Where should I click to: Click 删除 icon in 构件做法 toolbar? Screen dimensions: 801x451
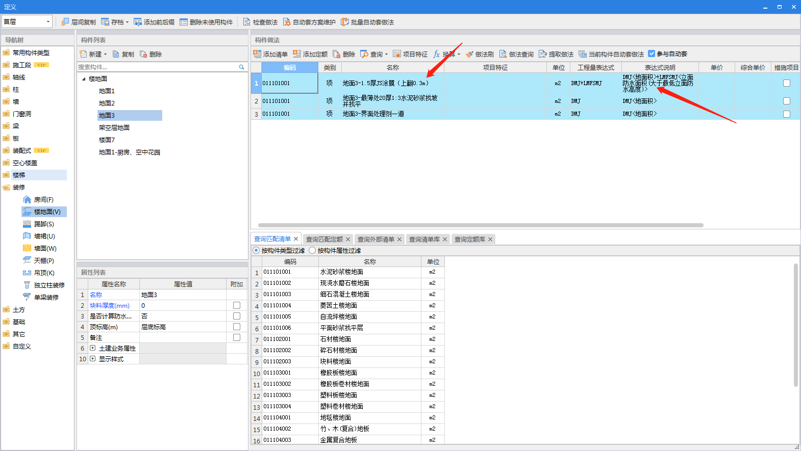[x=337, y=54]
